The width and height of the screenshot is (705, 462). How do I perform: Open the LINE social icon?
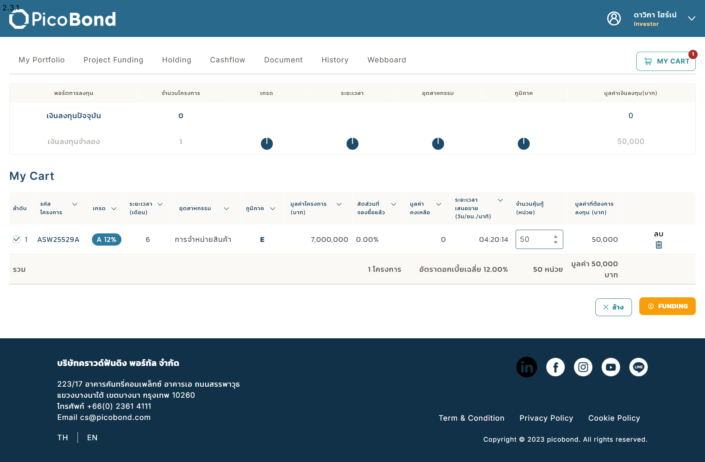[x=638, y=367]
